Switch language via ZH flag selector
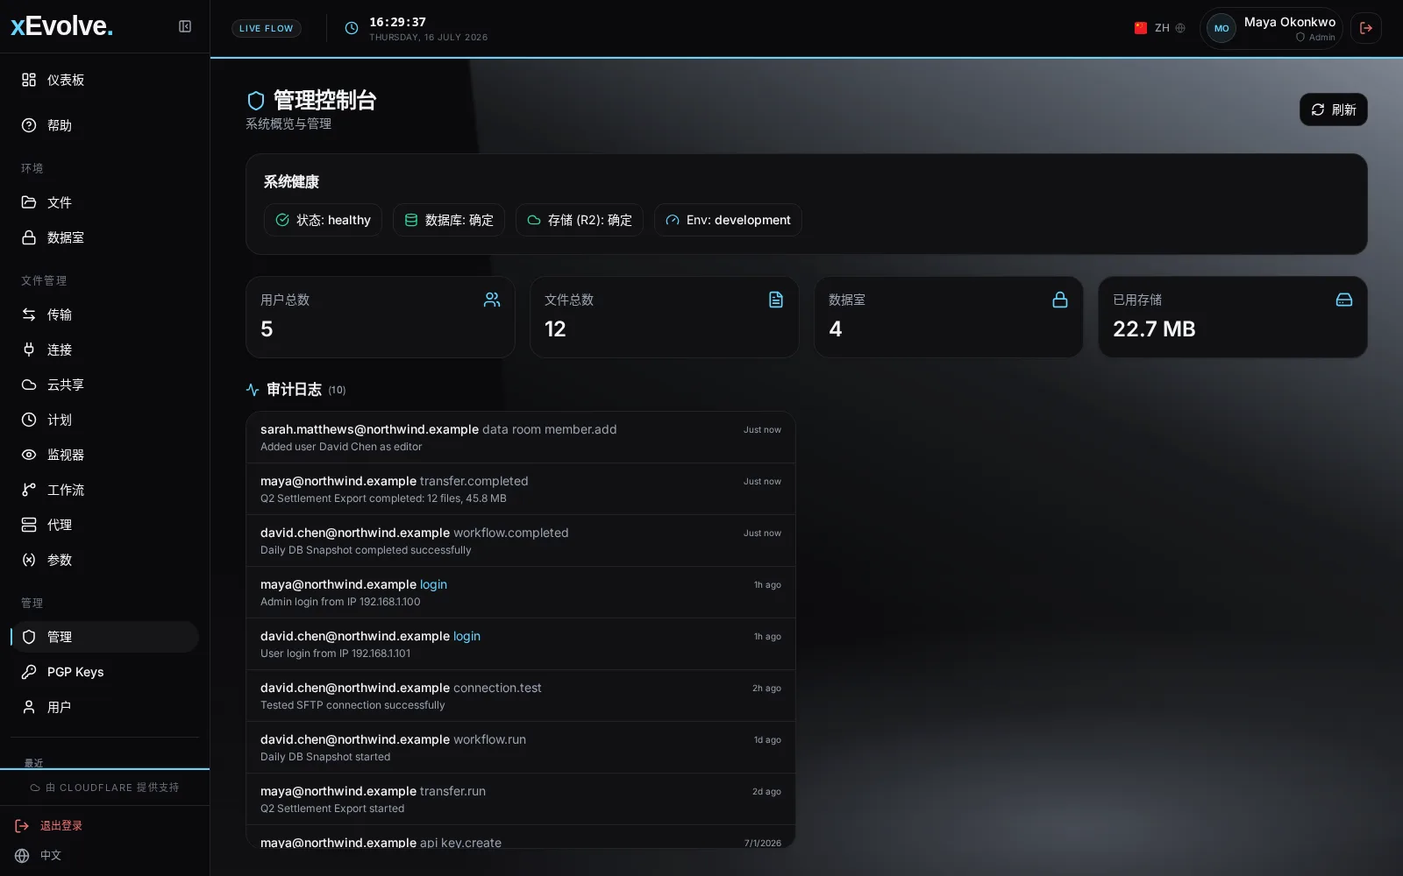This screenshot has height=876, width=1403. pos(1159,28)
